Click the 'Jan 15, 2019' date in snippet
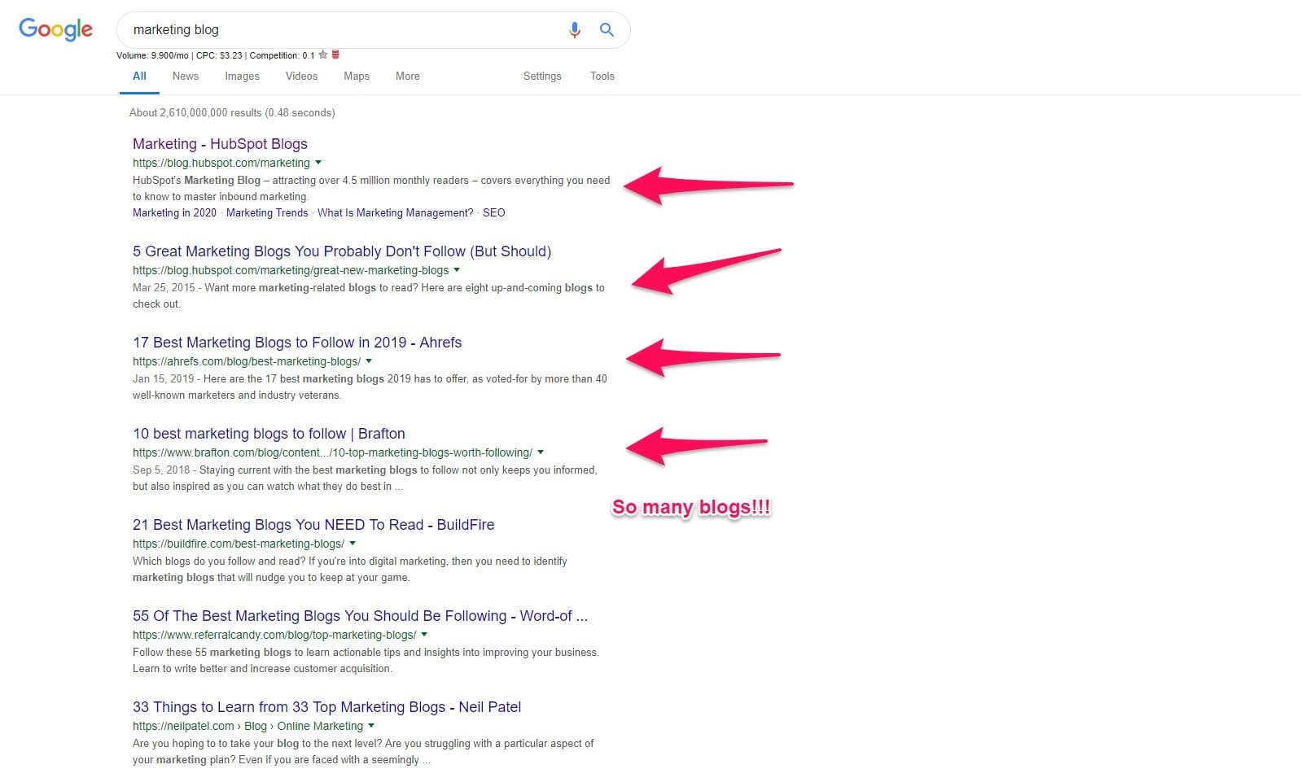Viewport: 1301px width, 769px height. (x=163, y=379)
